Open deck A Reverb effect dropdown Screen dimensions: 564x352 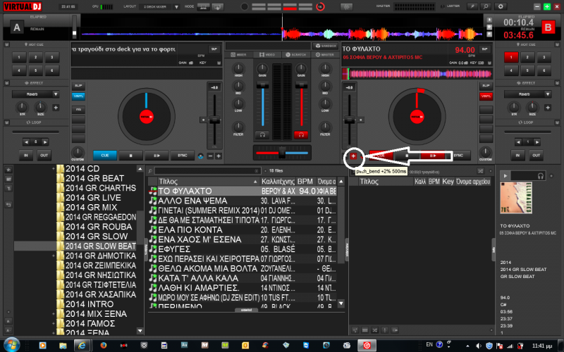(56, 94)
